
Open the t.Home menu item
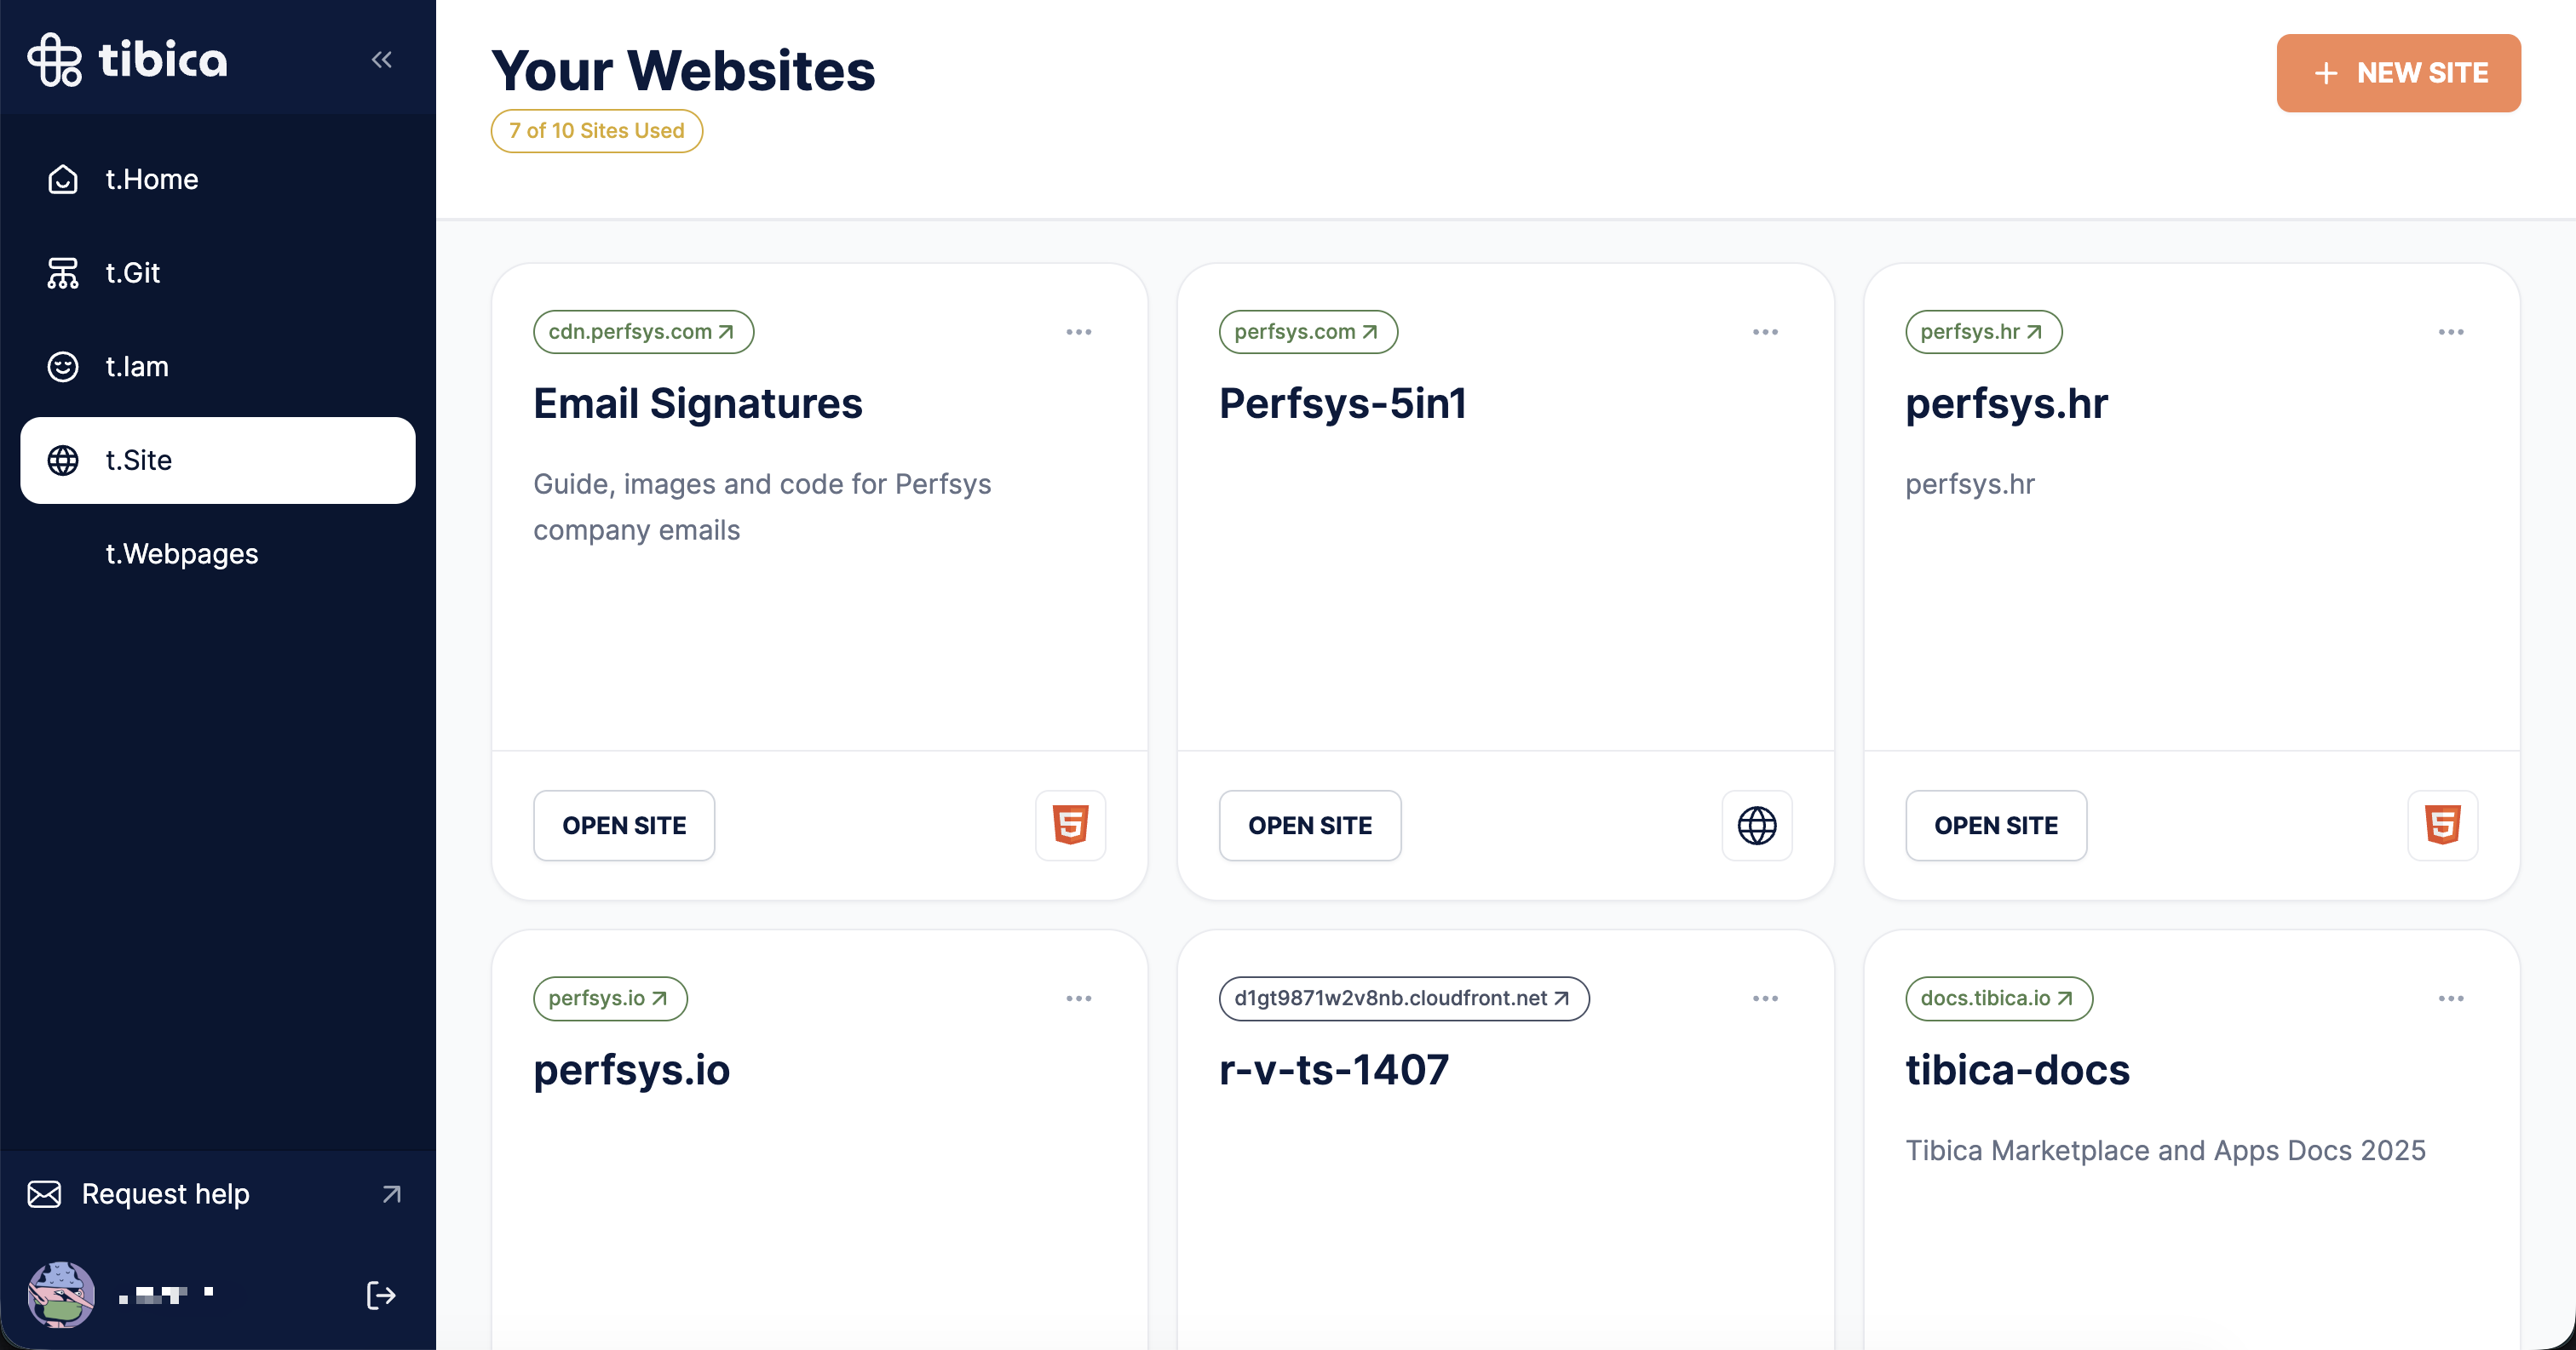click(x=152, y=180)
